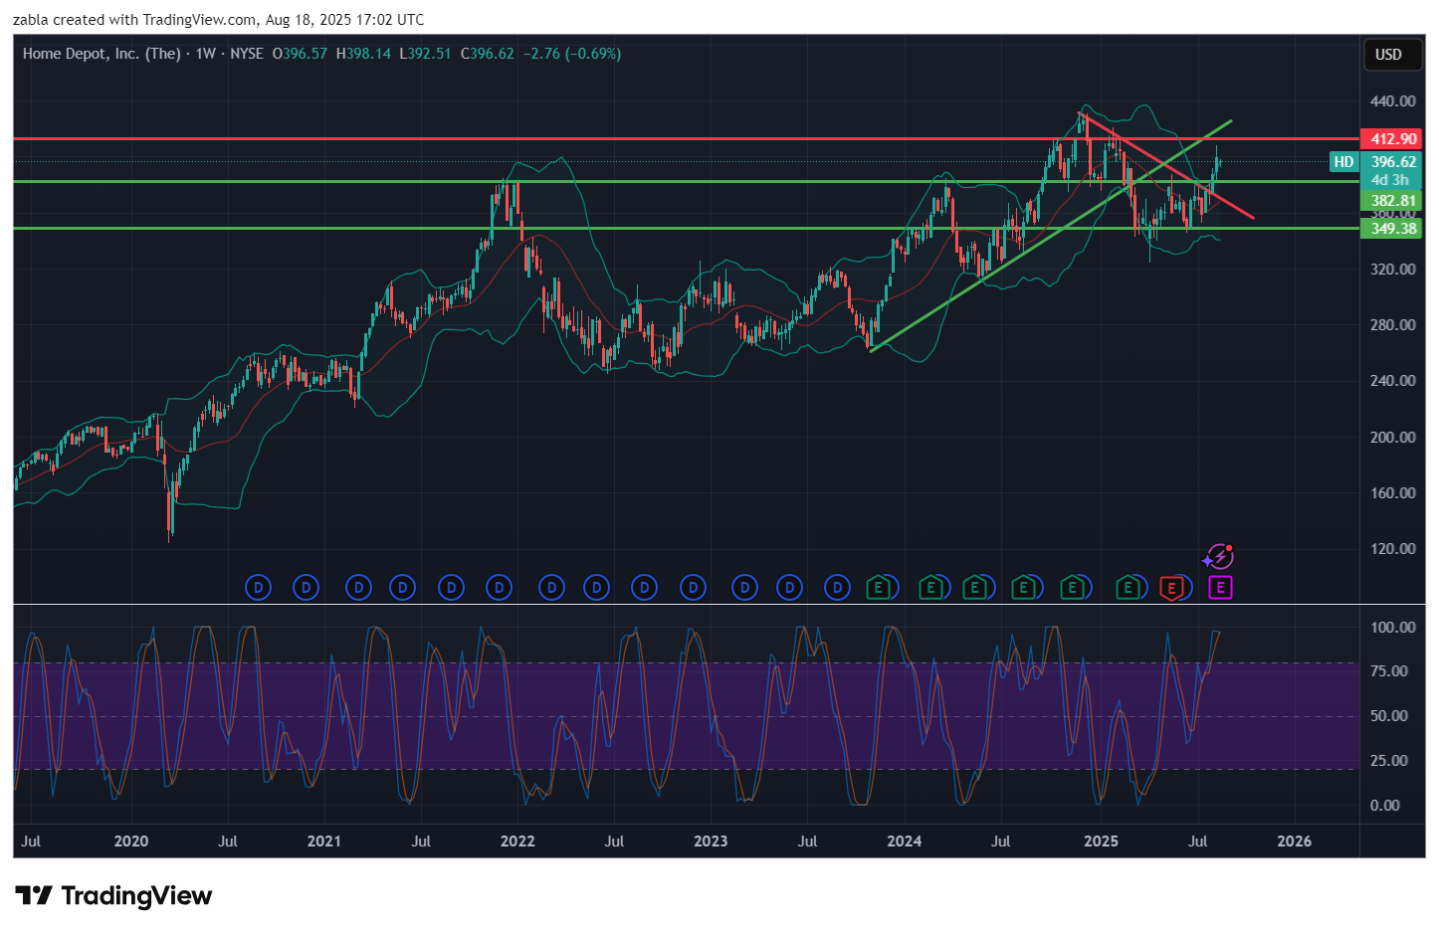Click the HD ticker price tag
The image size is (1439, 933).
pyautogui.click(x=1343, y=162)
